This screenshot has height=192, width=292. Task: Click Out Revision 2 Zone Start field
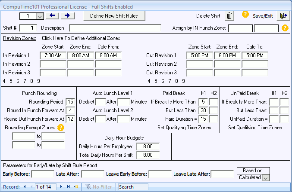tap(200, 64)
